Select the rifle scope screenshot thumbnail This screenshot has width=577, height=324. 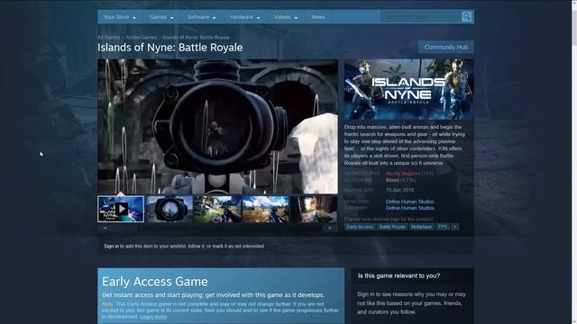coord(169,209)
